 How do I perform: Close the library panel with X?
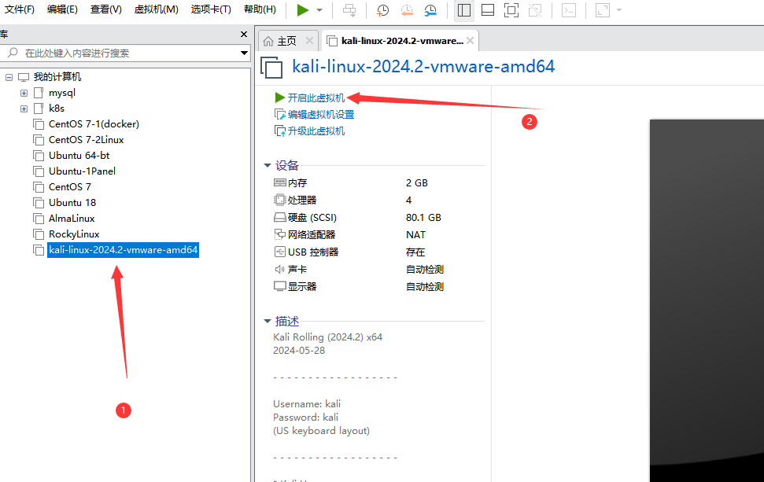(x=244, y=34)
